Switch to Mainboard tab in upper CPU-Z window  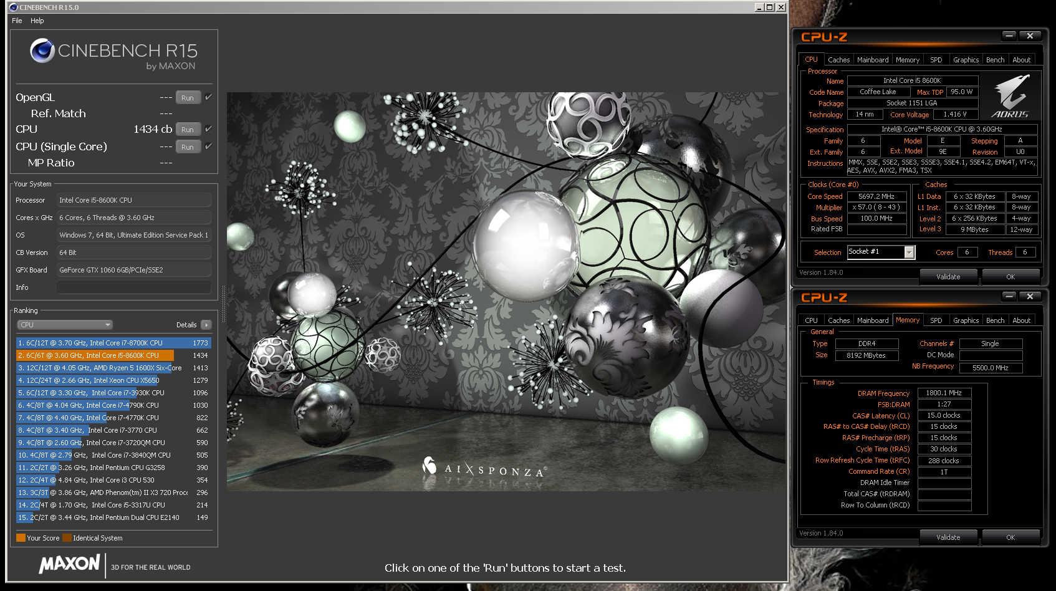point(873,60)
